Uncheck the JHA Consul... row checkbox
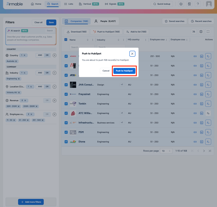This screenshot has height=207, width=217. pos(66,85)
